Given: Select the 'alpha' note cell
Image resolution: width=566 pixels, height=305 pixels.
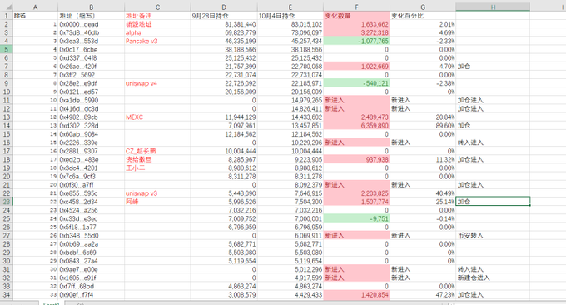Looking at the screenshot, I should tap(157, 32).
